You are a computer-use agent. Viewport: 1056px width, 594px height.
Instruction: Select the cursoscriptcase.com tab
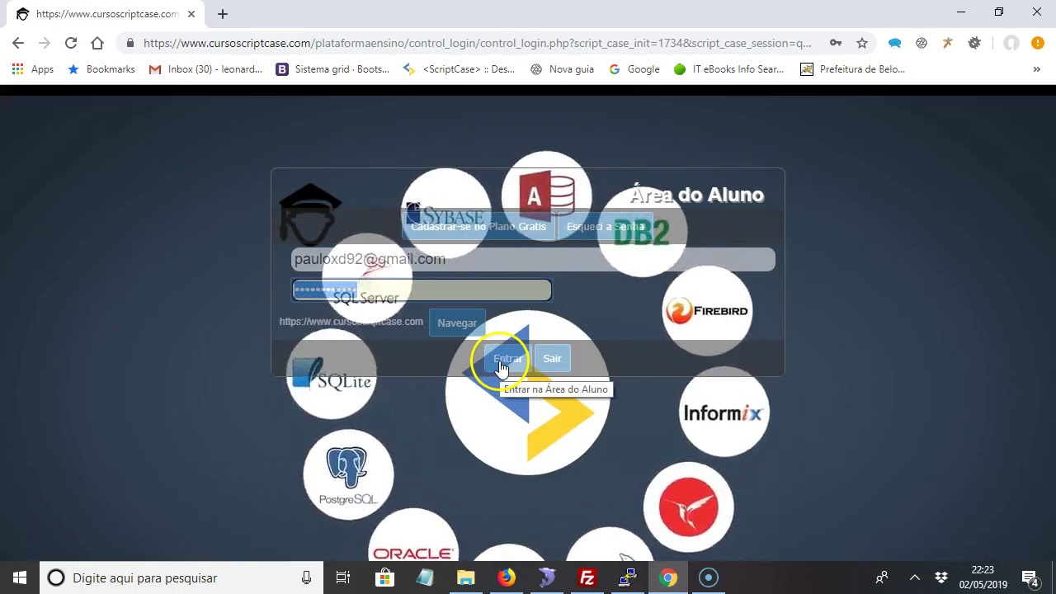point(106,14)
